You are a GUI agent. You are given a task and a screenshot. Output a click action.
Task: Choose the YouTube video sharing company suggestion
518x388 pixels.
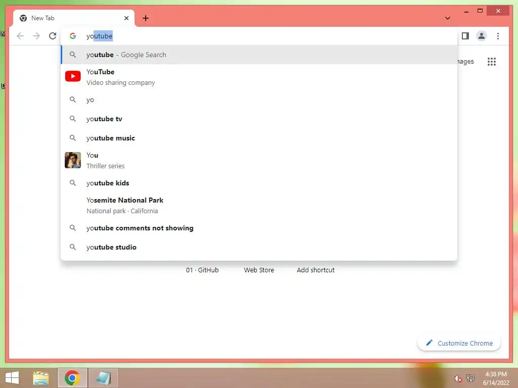pyautogui.click(x=260, y=77)
